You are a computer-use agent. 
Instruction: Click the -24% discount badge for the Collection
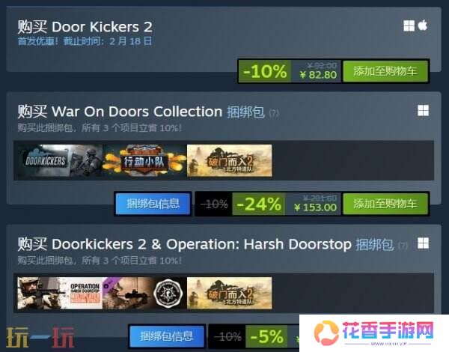(259, 204)
